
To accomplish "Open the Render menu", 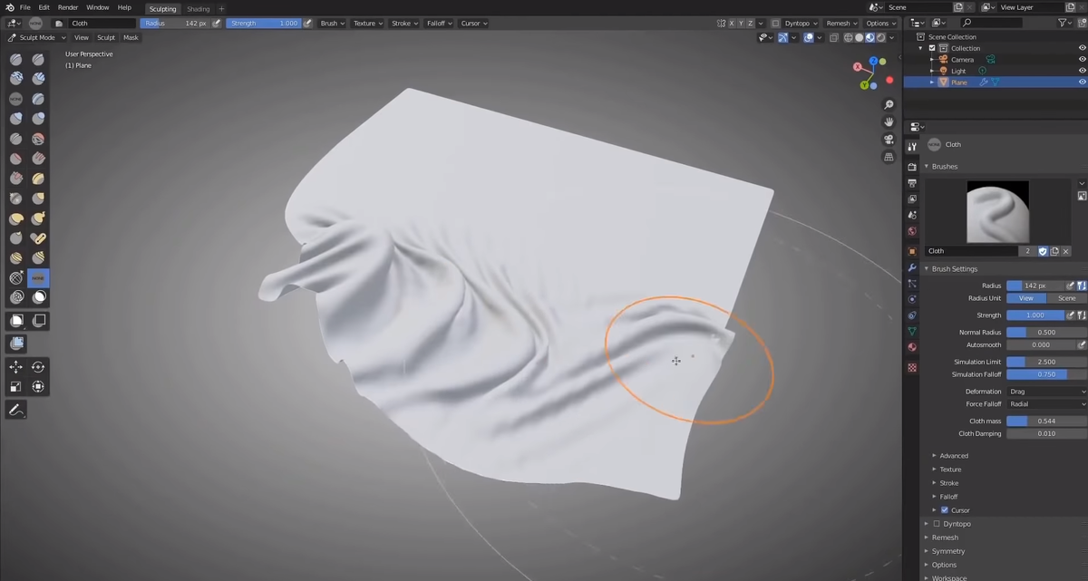I will (68, 7).
